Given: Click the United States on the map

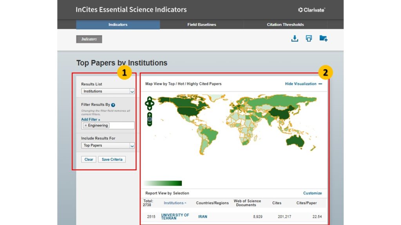Looking at the screenshot, I should pyautogui.click(x=187, y=111).
